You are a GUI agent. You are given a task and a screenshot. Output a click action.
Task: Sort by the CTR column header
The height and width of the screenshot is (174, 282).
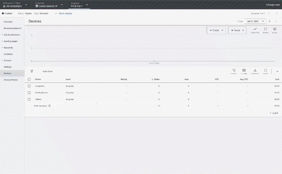point(217,79)
